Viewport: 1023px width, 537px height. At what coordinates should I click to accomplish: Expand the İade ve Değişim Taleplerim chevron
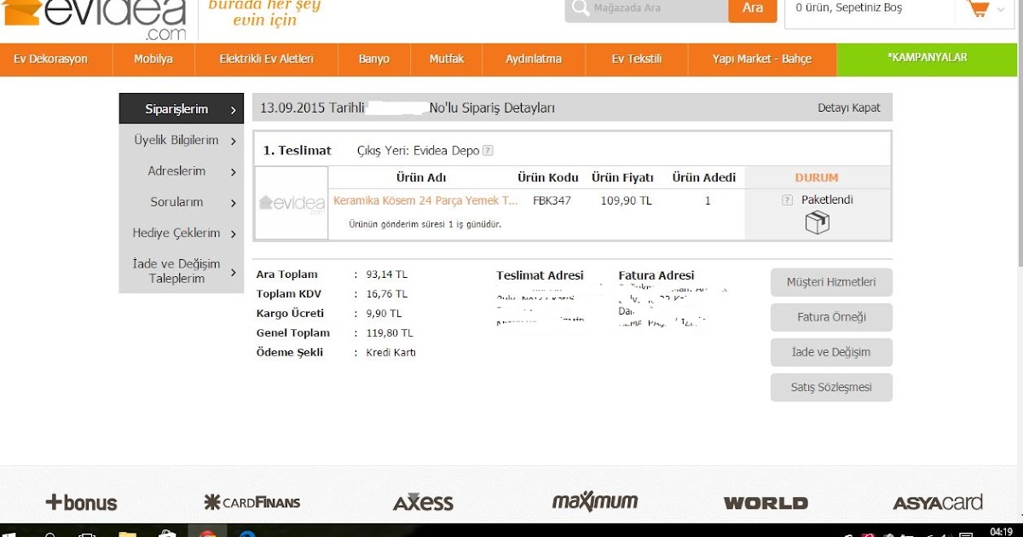click(x=233, y=272)
